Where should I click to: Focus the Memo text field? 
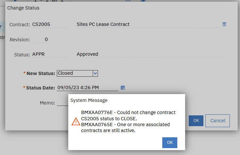pyautogui.click(x=63, y=103)
